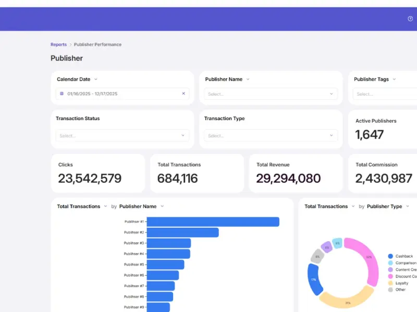Viewport: 417px width, 312px height.
Task: Open the Publisher Name select dropdown
Action: pyautogui.click(x=271, y=94)
